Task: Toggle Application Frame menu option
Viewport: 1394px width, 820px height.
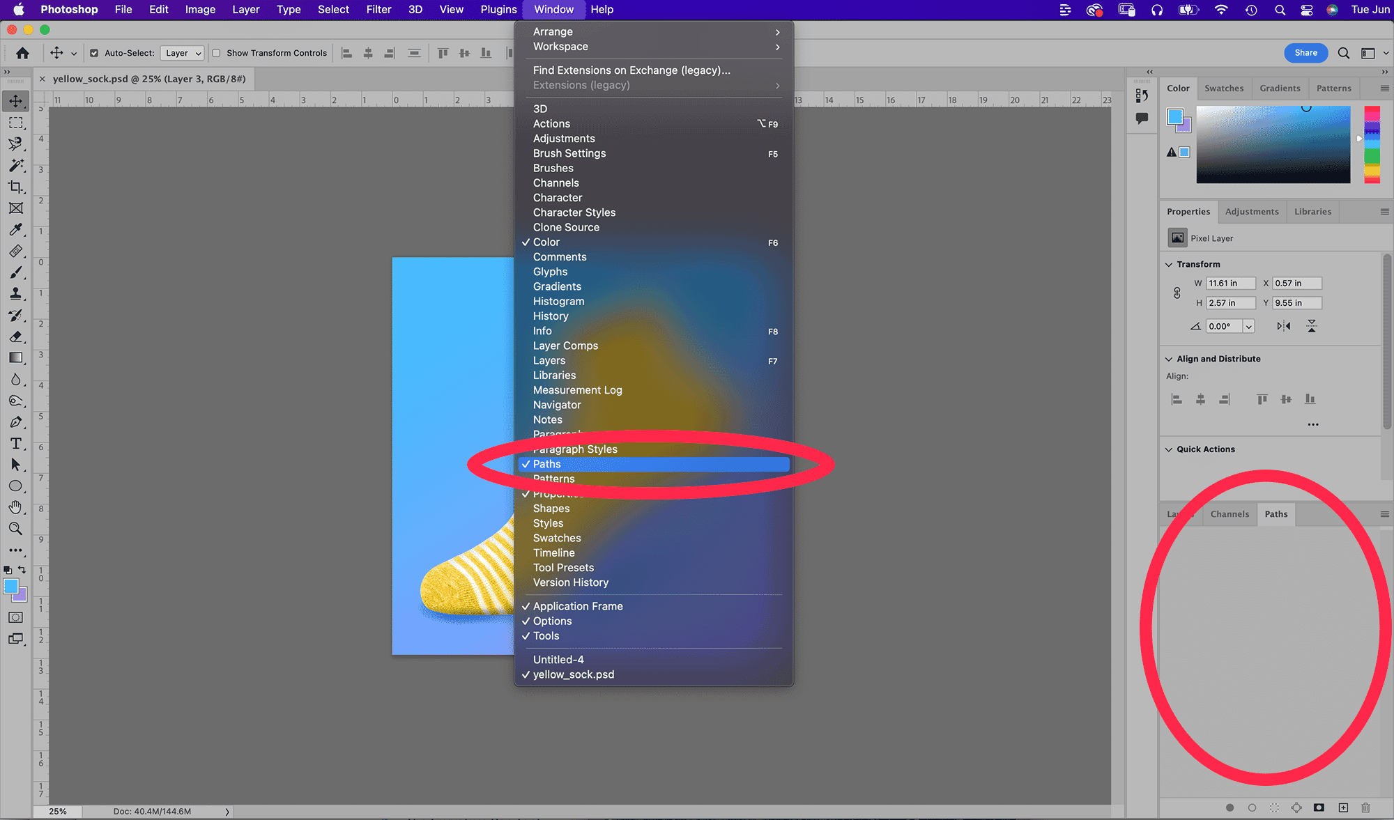Action: (x=578, y=606)
